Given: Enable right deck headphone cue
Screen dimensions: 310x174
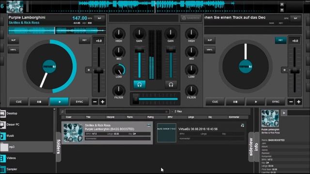Looking at the screenshot, I should (x=171, y=85).
